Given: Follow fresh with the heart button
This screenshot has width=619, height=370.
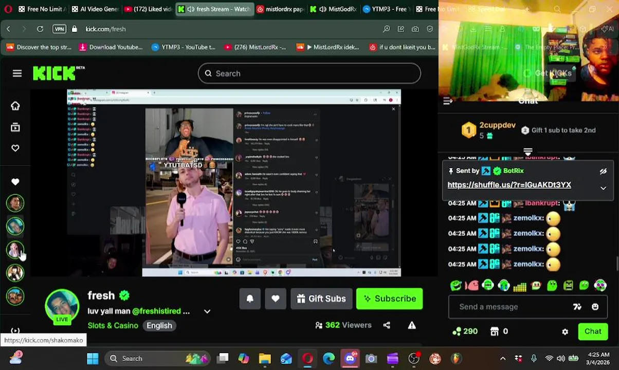Looking at the screenshot, I should (276, 299).
